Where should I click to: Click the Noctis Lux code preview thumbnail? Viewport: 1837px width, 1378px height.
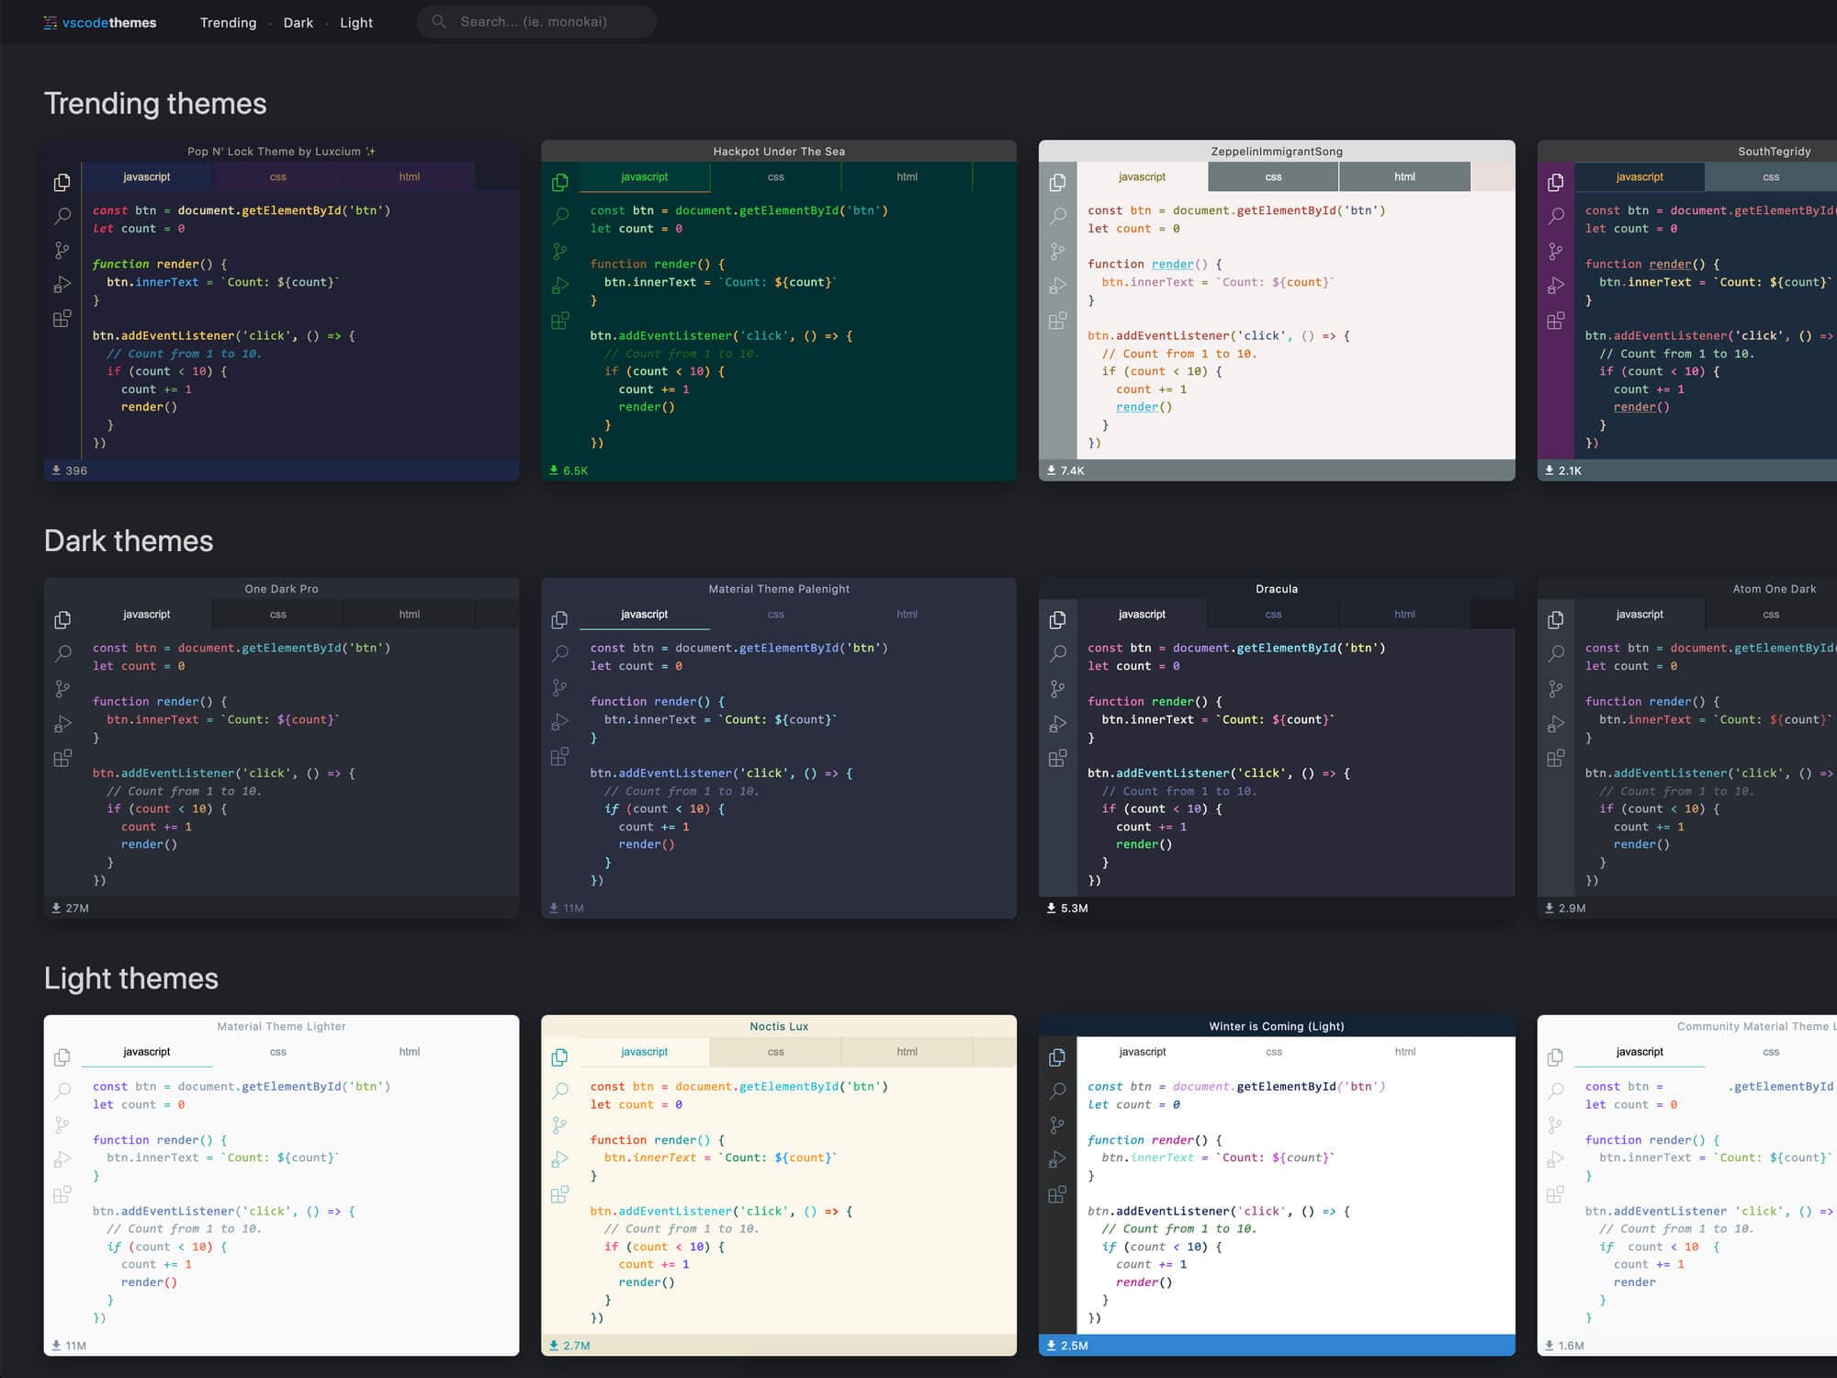click(x=779, y=1185)
